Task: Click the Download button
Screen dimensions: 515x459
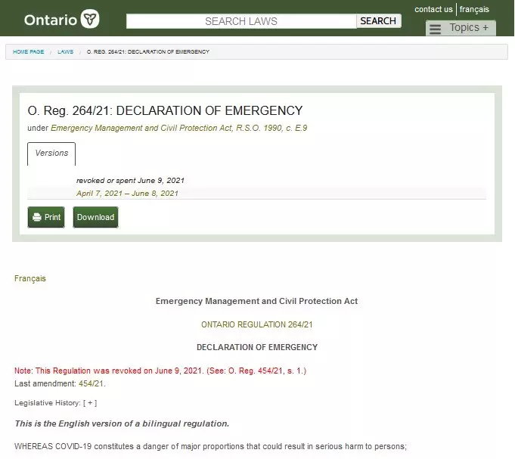Action: [95, 217]
